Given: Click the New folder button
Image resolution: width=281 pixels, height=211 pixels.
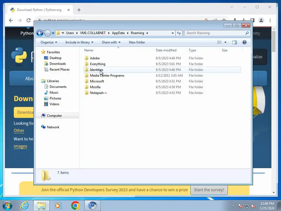Looking at the screenshot, I should (x=137, y=42).
